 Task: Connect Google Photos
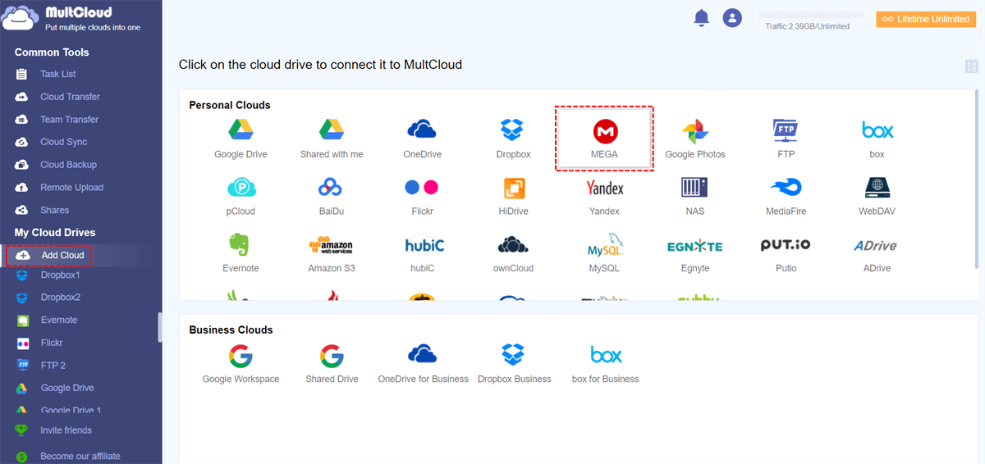[695, 138]
